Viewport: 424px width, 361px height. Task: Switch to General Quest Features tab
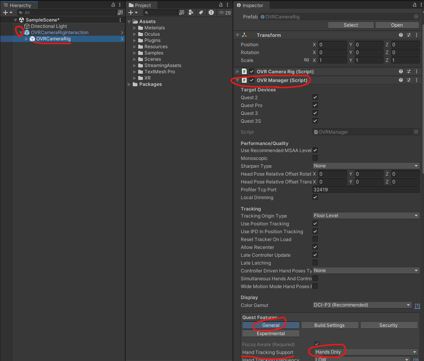coord(271,325)
